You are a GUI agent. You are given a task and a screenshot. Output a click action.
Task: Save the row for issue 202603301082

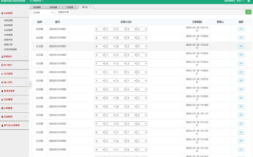[241, 38]
